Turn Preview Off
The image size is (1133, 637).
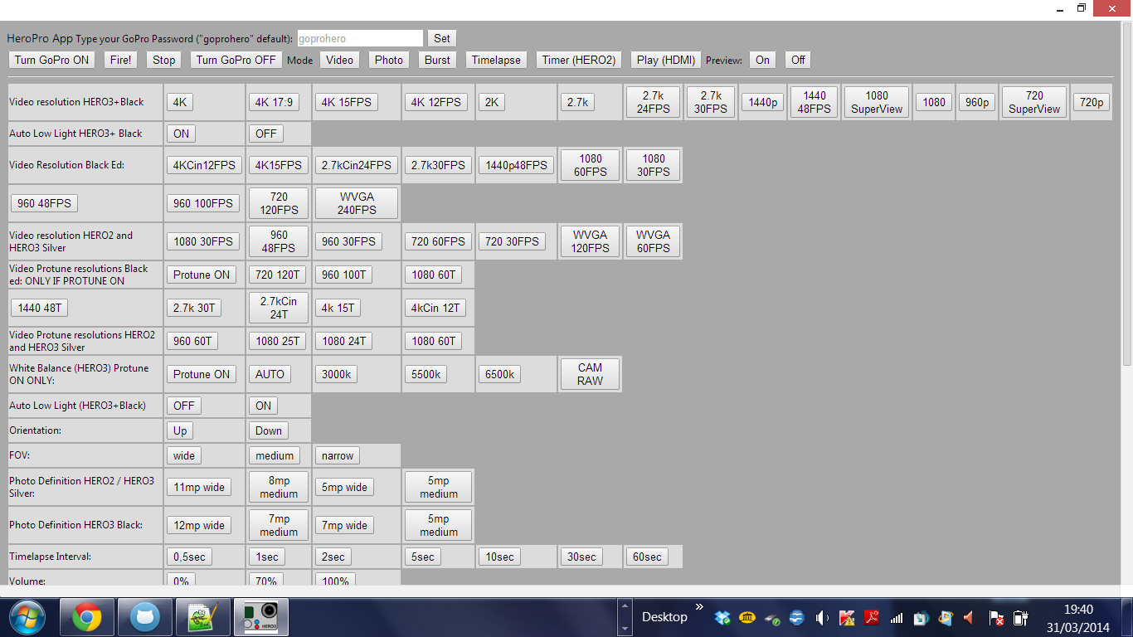[798, 60]
